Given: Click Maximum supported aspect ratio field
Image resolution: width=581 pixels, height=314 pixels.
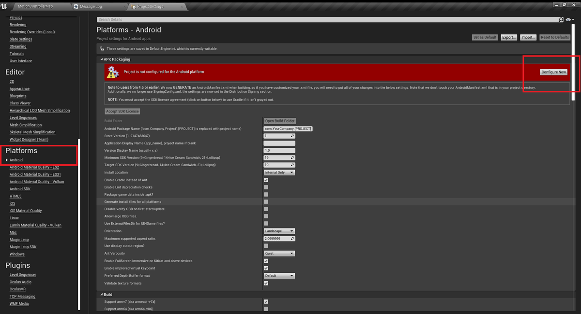Looking at the screenshot, I should [x=279, y=239].
